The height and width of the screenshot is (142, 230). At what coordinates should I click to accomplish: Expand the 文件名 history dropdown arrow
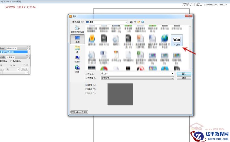point(172,74)
